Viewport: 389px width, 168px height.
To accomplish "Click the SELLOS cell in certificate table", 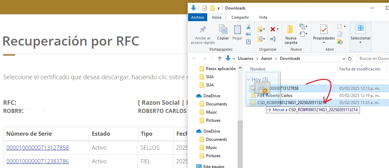I will point(150,148).
